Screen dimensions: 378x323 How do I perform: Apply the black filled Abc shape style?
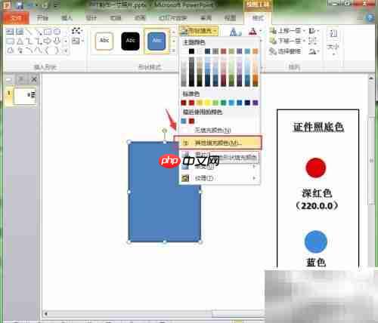(x=130, y=41)
